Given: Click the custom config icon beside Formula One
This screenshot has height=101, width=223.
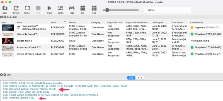Looking at the screenshot, I should pos(18,28).
